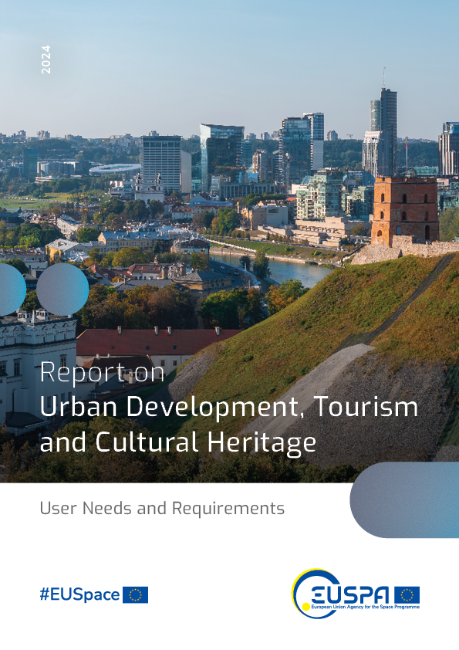The height and width of the screenshot is (650, 459).
Task: Click the 'User Needs and Requirements' subtitle
Action: [x=162, y=508]
